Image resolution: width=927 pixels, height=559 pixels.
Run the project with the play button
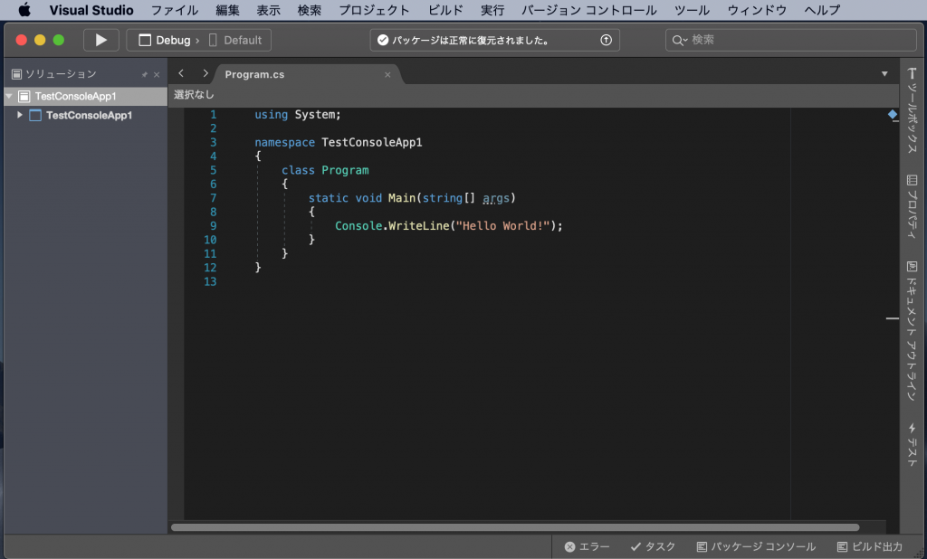coord(101,40)
